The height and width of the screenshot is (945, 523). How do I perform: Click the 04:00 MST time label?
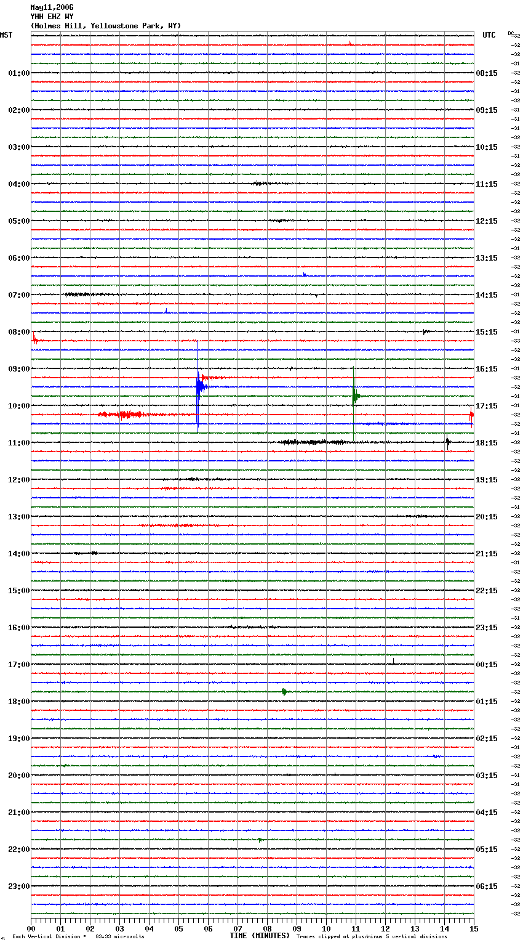pos(19,184)
